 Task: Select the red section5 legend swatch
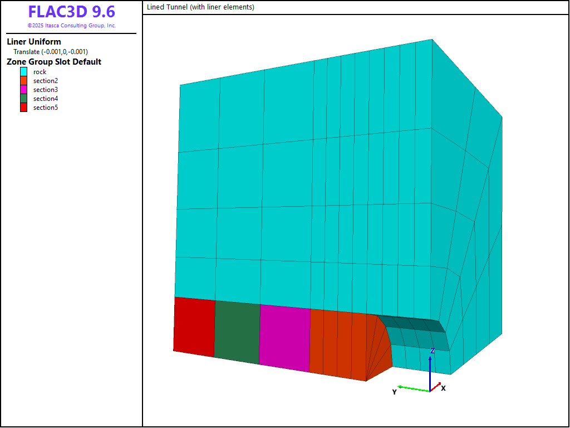tap(23, 108)
